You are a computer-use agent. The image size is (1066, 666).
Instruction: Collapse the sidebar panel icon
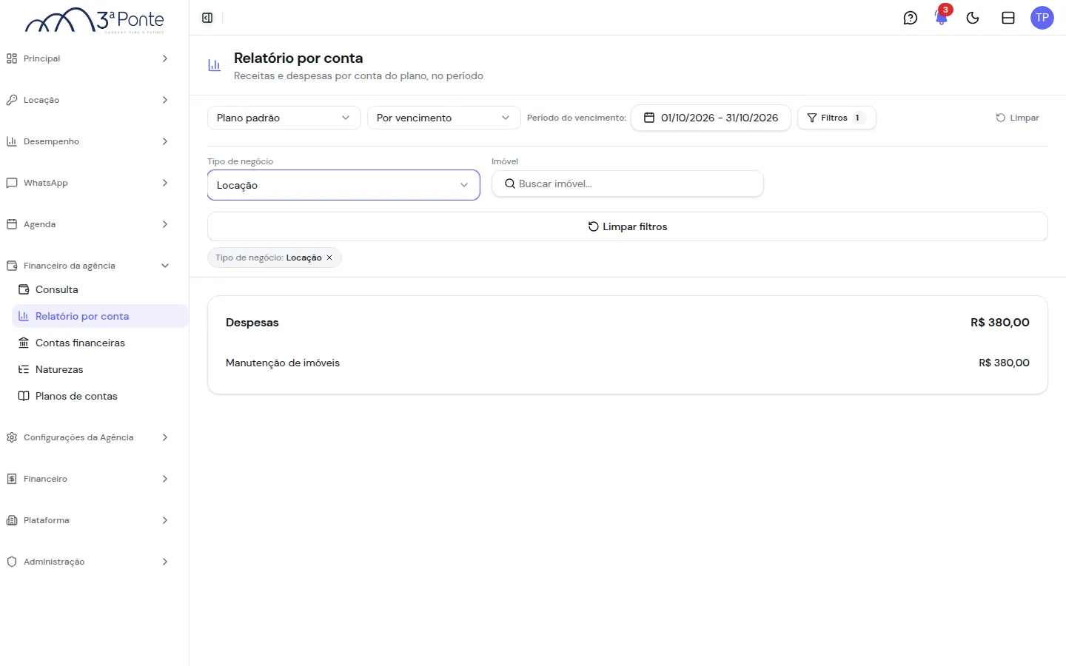tap(207, 18)
